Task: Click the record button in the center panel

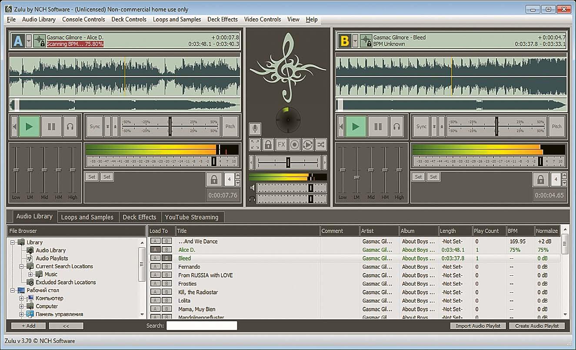Action: point(294,144)
